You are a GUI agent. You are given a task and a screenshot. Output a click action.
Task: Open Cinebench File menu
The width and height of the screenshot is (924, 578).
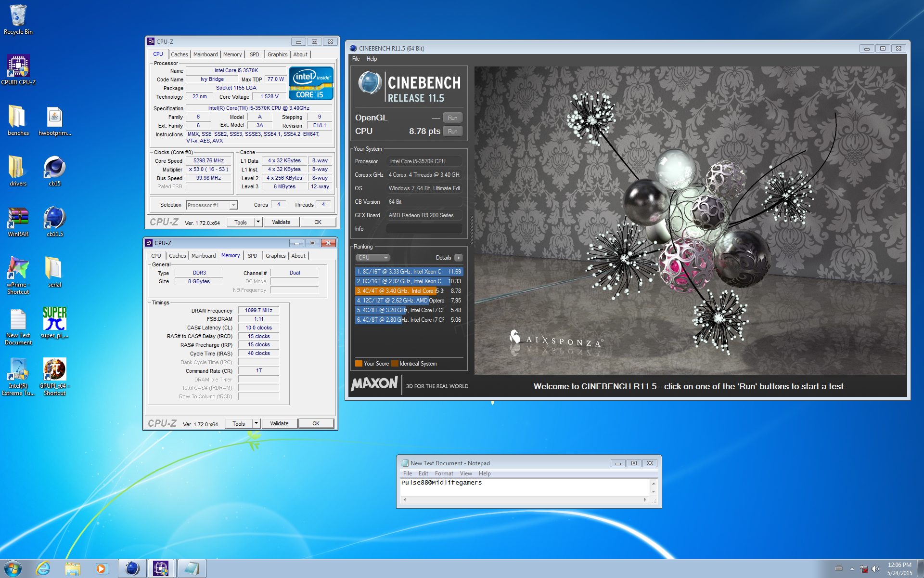point(356,59)
